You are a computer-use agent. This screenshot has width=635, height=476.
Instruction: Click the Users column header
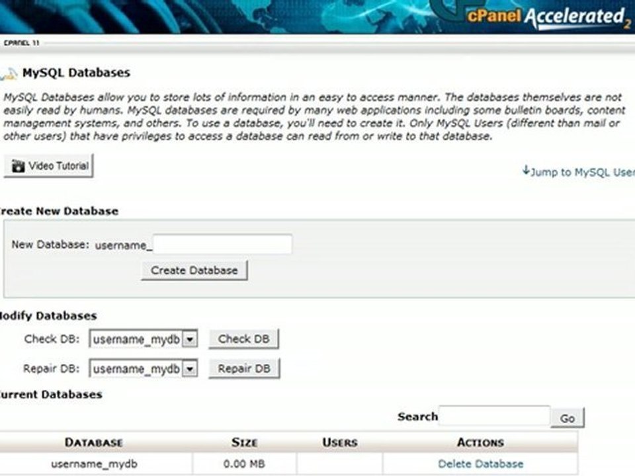coord(340,442)
